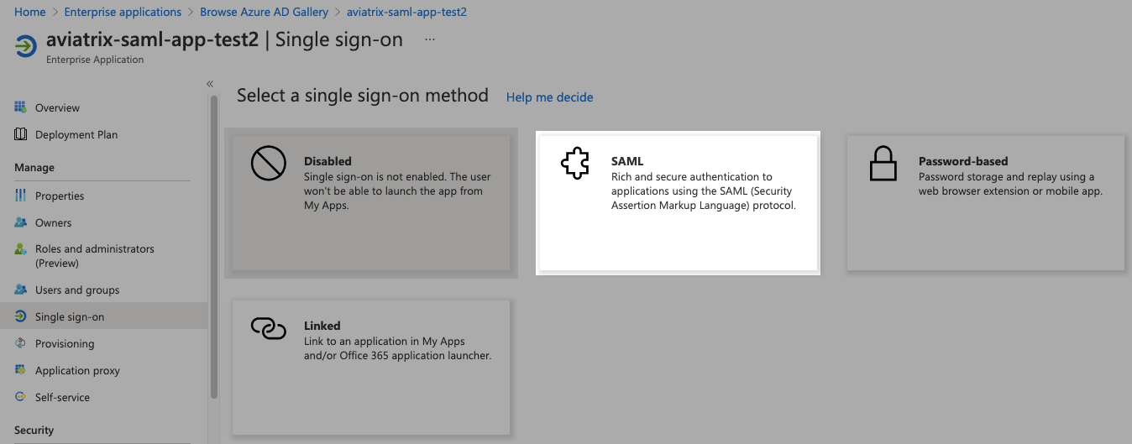Screen dimensions: 1132x444
Task: Click the Properties bars icon
Action: [x=20, y=196]
